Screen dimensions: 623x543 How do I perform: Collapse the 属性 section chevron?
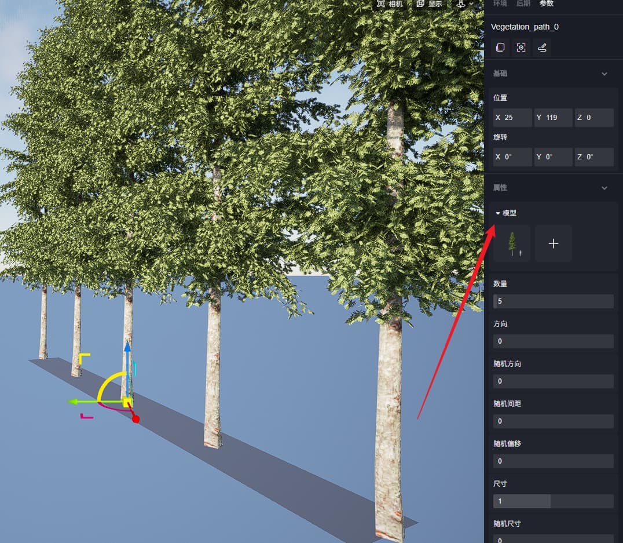click(x=604, y=188)
